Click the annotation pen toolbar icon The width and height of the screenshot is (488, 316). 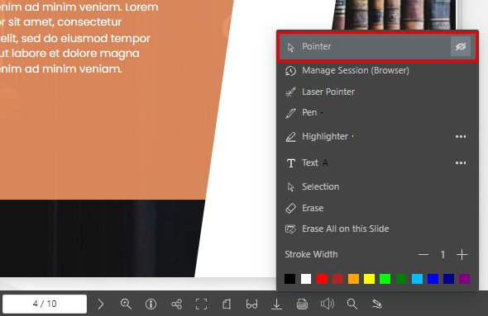tap(377, 304)
